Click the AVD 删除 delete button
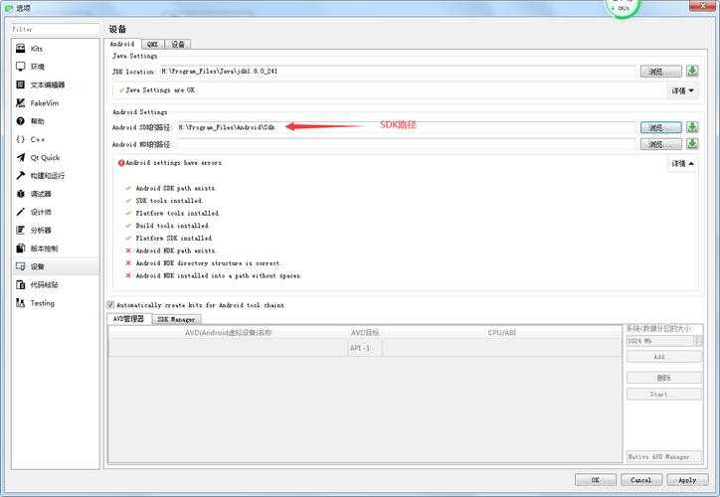This screenshot has height=497, width=720. point(664,378)
